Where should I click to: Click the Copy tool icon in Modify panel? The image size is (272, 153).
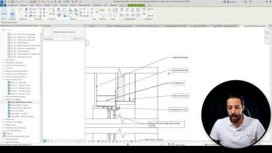(x=65, y=15)
